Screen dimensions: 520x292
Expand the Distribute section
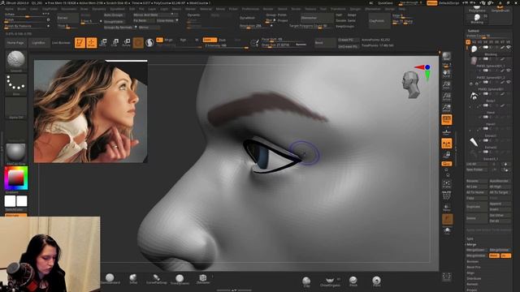pos(474,278)
